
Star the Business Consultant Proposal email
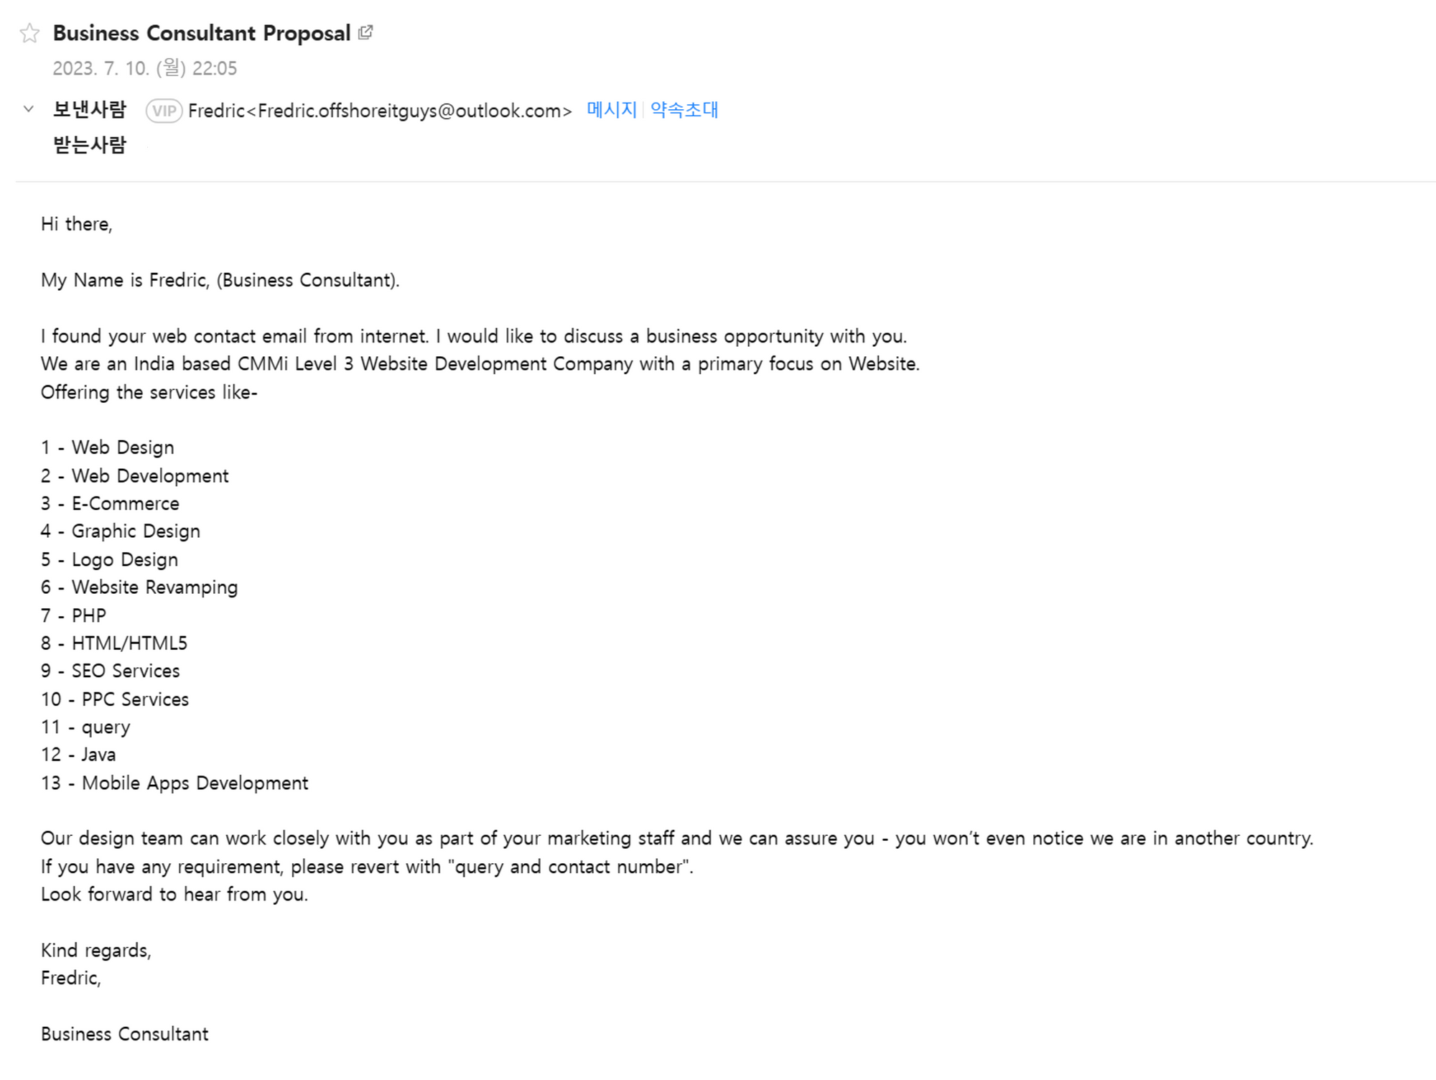(x=29, y=34)
